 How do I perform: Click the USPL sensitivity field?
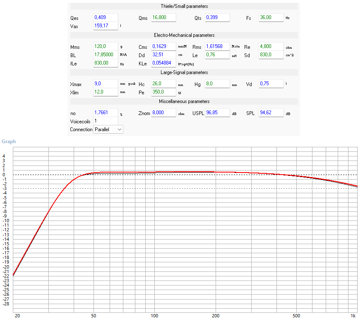pyautogui.click(x=217, y=113)
